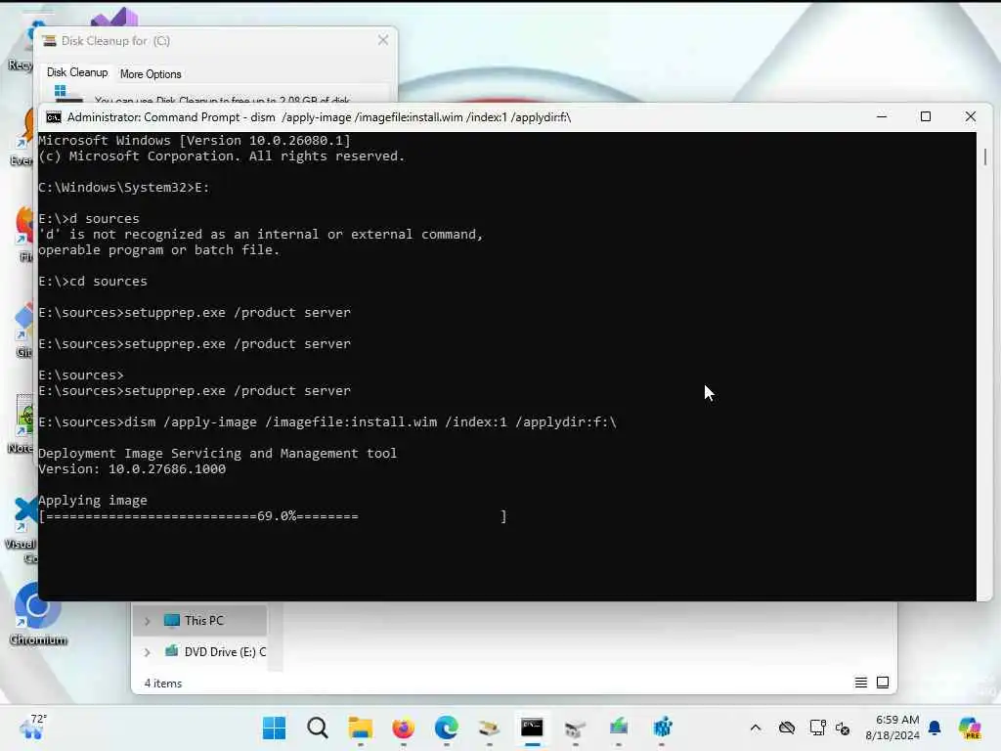
Task: Switch to the More Options tab
Action: click(x=151, y=74)
